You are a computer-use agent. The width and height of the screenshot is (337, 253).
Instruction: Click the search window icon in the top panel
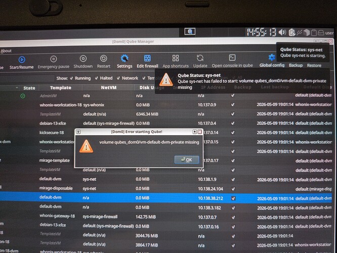tap(190, 31)
